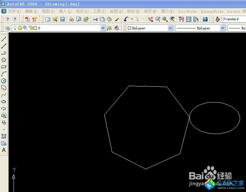Toggle layer freeze sun icon
Viewport: 246px width, 192px height.
click(20, 28)
